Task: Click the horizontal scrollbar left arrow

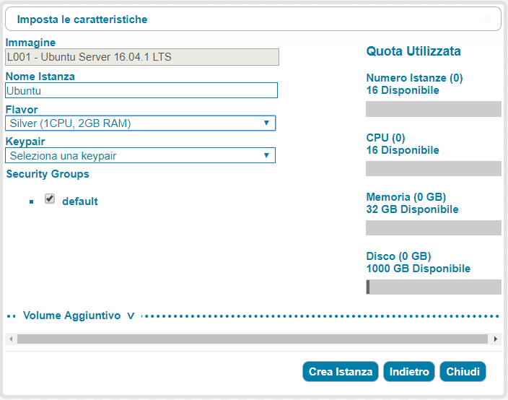Action: pos(11,339)
